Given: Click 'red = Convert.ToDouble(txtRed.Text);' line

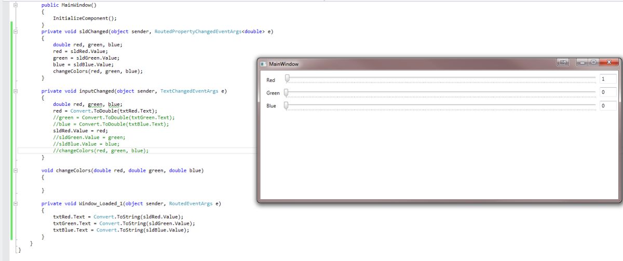Looking at the screenshot, I should coord(105,111).
